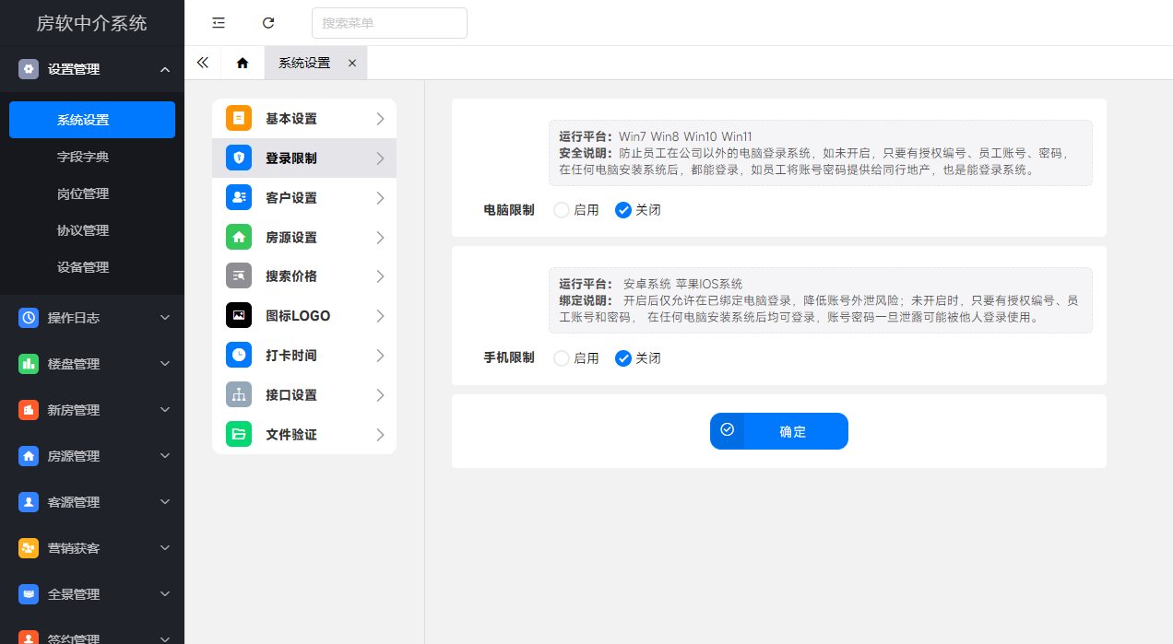Click the double-left arrow tab scroll icon
The image size is (1173, 644).
203,63
